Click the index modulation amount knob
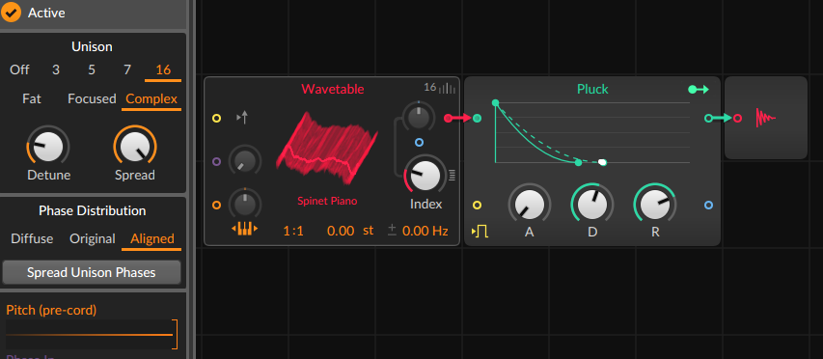Image resolution: width=823 pixels, height=359 pixels. pos(419,117)
